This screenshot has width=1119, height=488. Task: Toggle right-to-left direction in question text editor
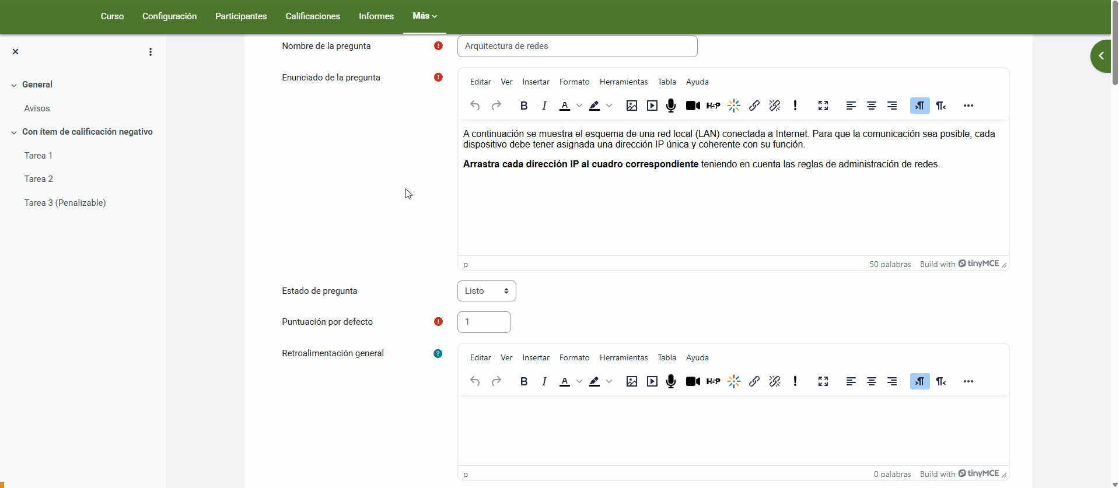click(x=941, y=106)
